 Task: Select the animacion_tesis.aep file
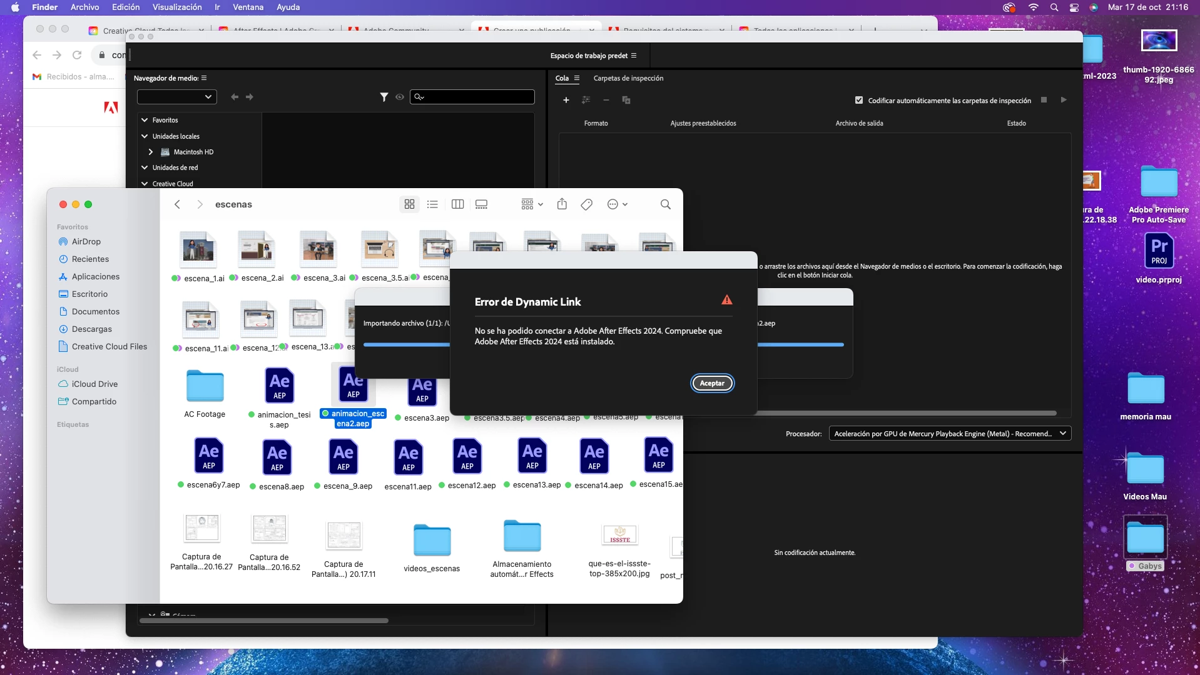(x=279, y=385)
